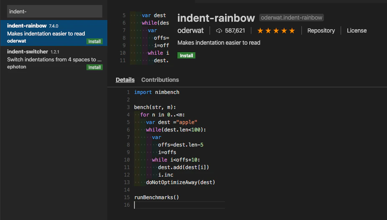The image size is (387, 220).
Task: Install the indent-switcher extension by ephoton
Action: [x=94, y=67]
